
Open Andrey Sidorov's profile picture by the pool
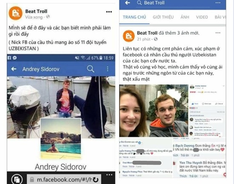[x=61, y=138]
